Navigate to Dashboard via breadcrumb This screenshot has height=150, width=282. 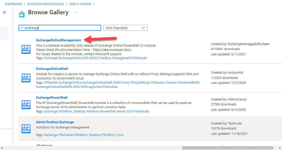(x=13, y=4)
